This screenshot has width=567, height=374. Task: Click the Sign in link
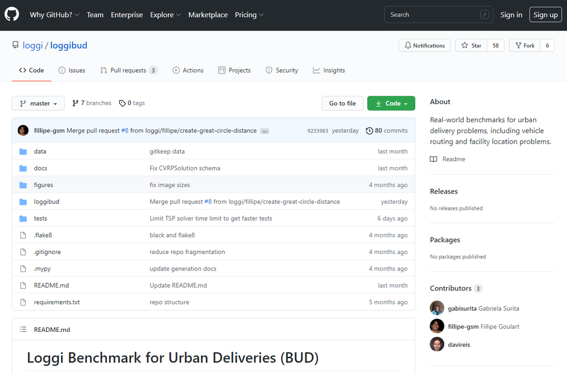[x=511, y=15]
